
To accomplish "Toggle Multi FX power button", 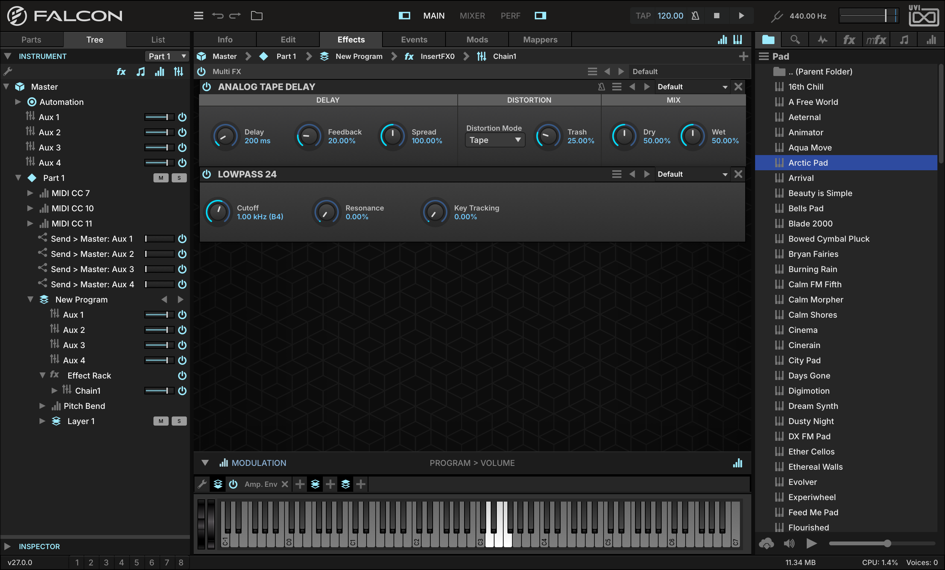I will click(x=201, y=71).
